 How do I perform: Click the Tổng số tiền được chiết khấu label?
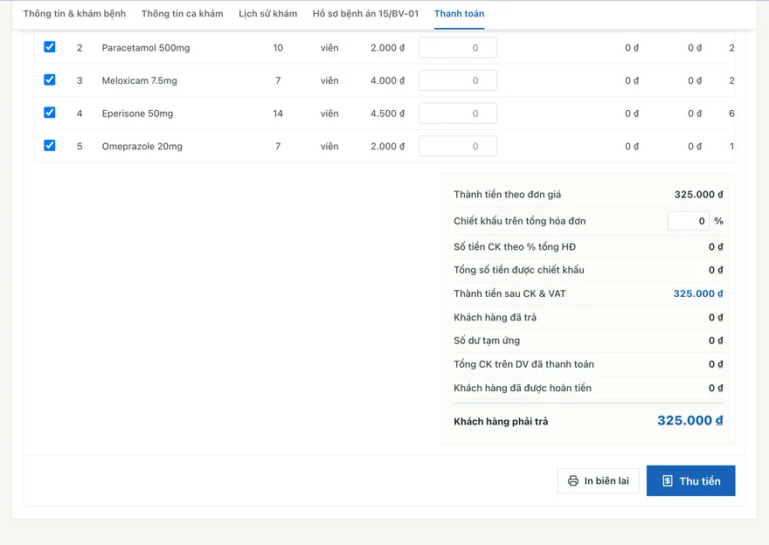point(519,270)
